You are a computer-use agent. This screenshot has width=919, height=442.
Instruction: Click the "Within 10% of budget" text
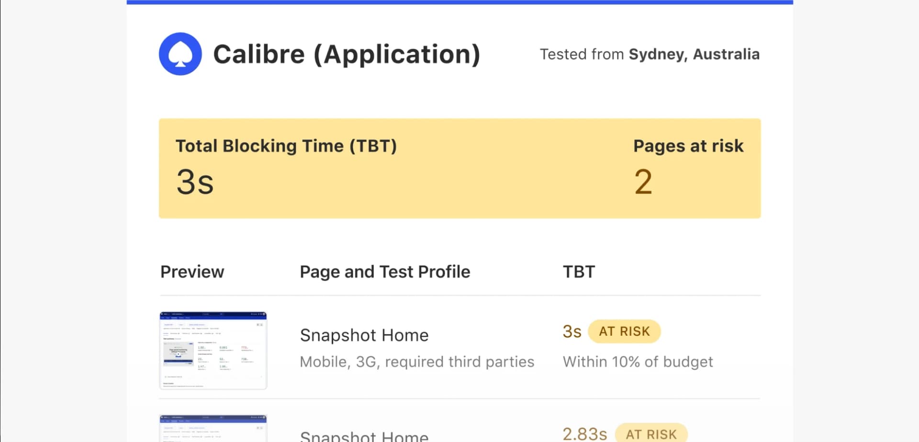pyautogui.click(x=638, y=362)
